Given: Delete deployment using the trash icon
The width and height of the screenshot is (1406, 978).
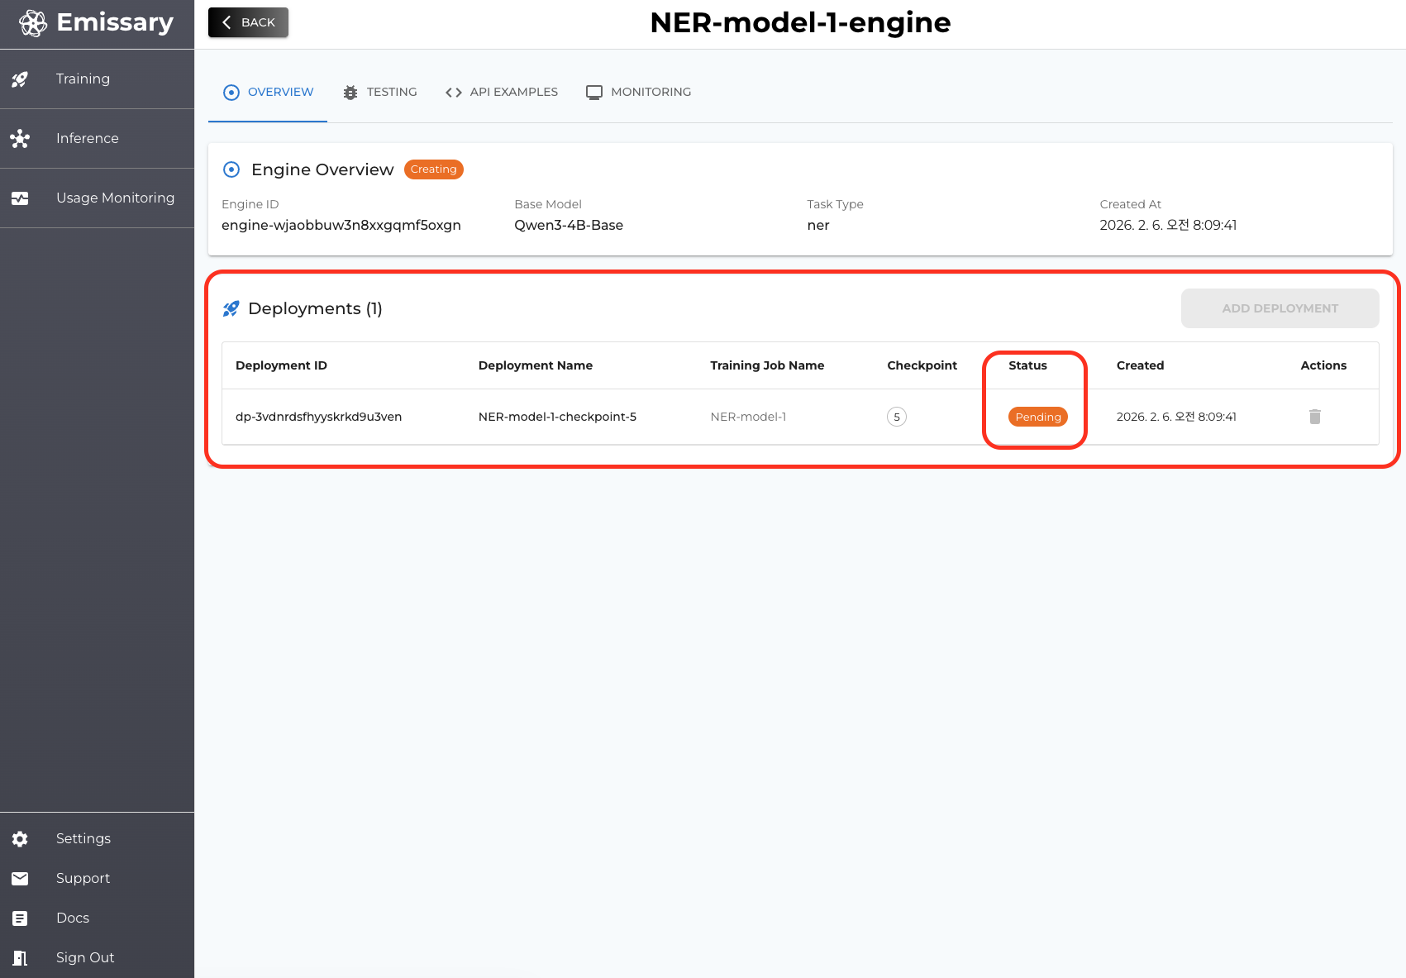Looking at the screenshot, I should pyautogui.click(x=1314, y=417).
